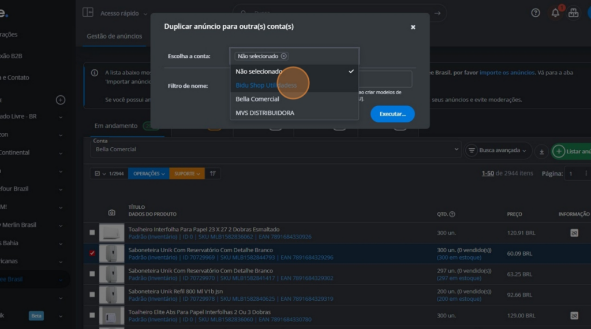Uncheck the selected Saboneteira Unik row checkbox

point(92,253)
